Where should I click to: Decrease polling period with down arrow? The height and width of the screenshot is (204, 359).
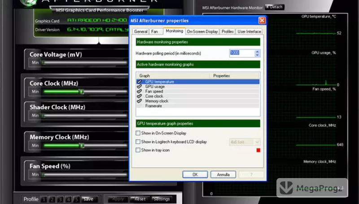[x=257, y=55]
